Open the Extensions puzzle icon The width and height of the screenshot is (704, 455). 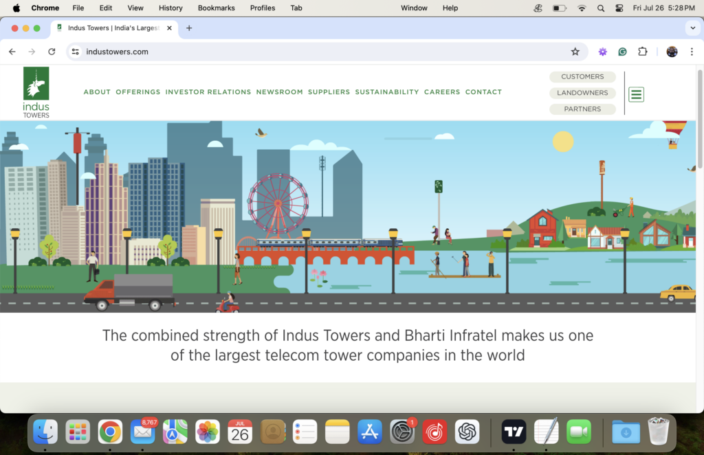[643, 52]
